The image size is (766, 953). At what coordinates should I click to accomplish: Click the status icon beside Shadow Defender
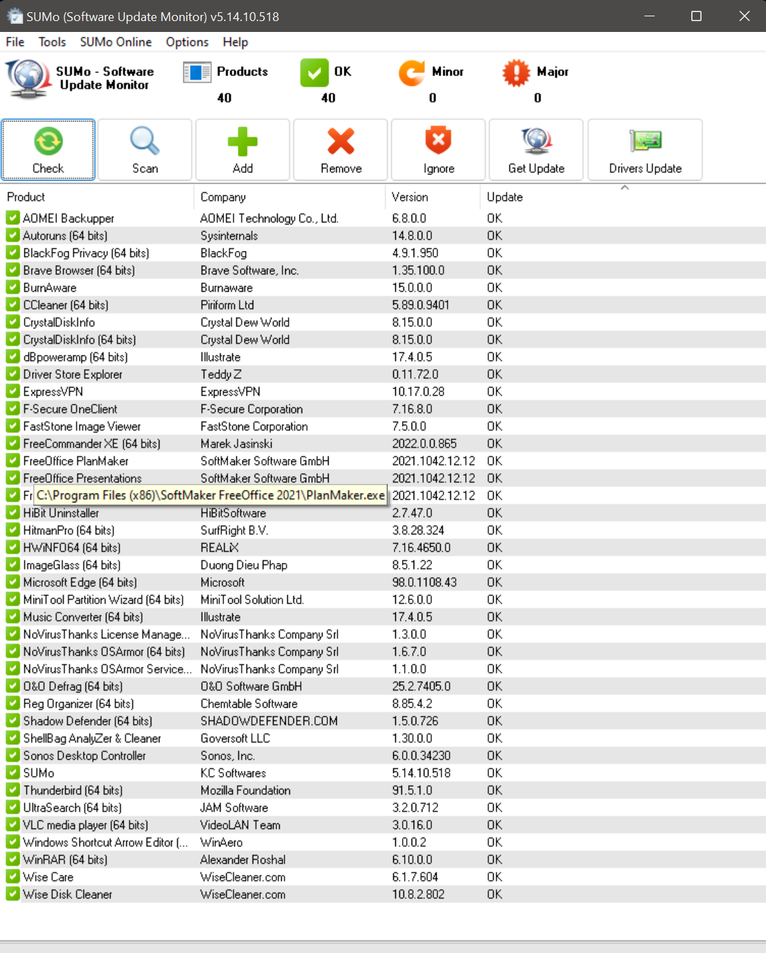13,721
